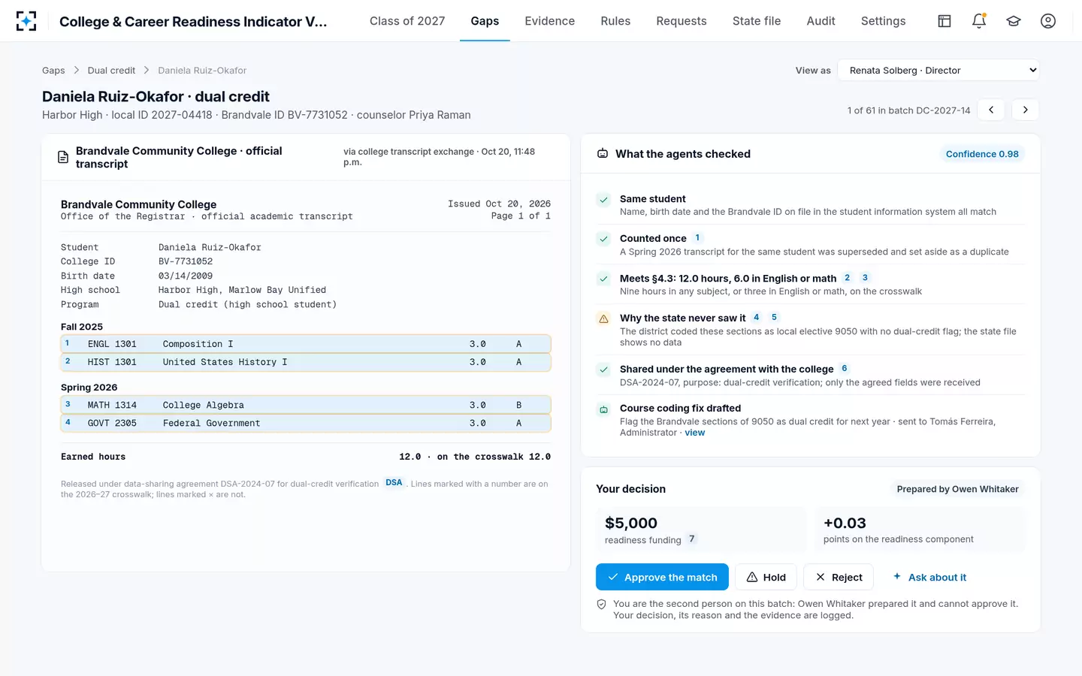The image size is (1082, 676).
Task: Put the decision on Hold
Action: tap(766, 577)
